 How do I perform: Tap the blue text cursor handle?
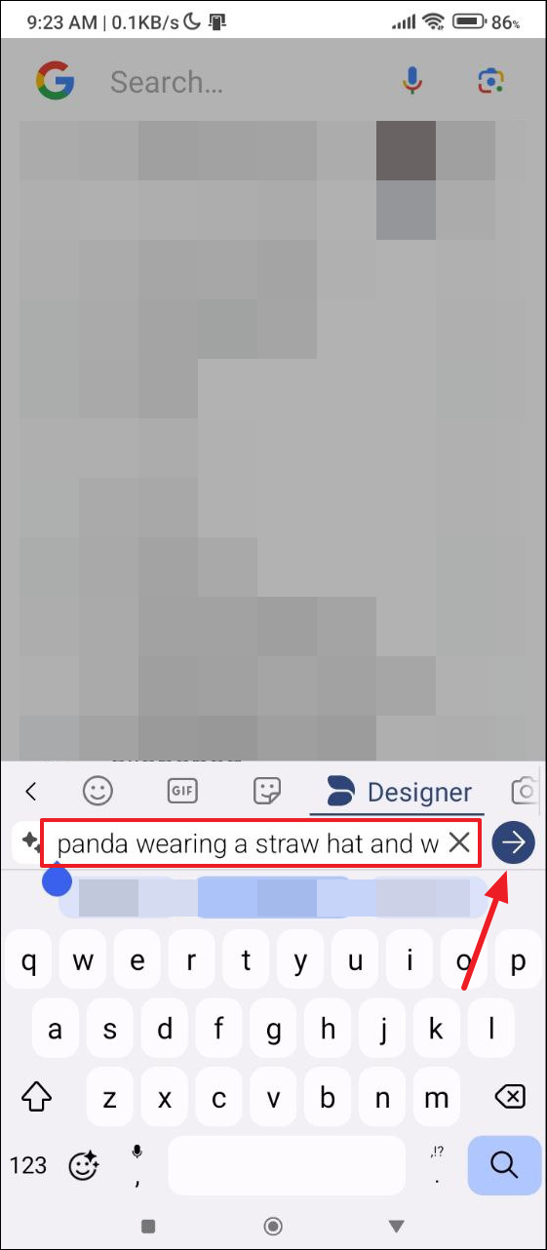[x=58, y=880]
